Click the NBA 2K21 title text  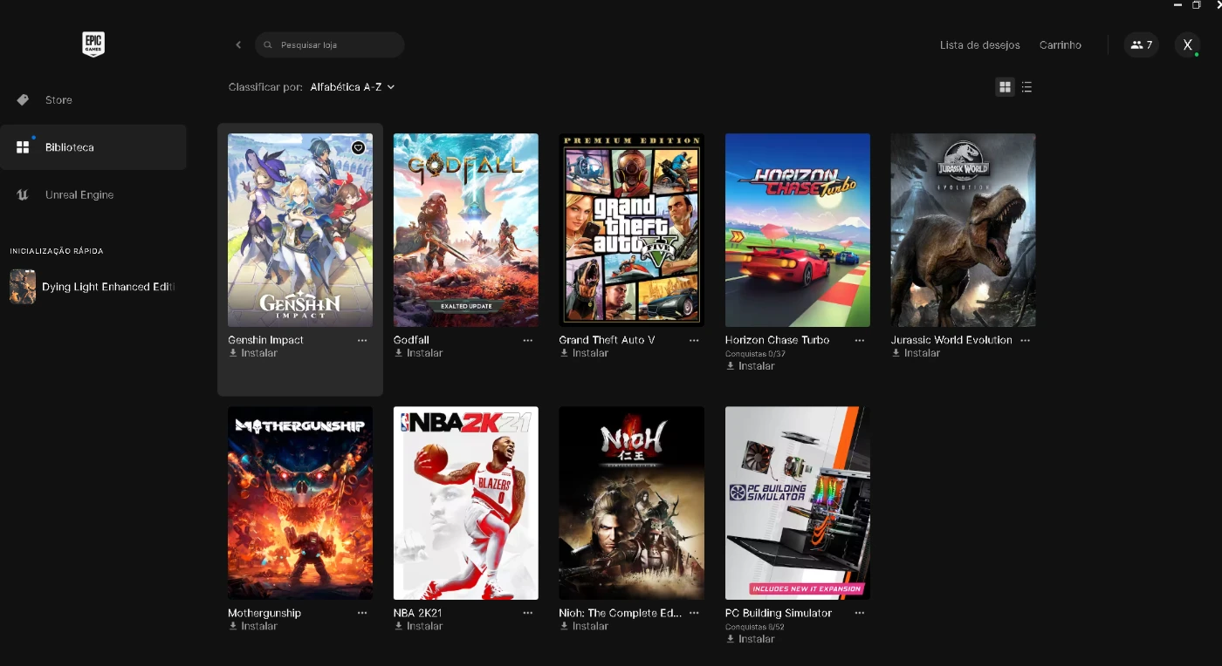418,613
